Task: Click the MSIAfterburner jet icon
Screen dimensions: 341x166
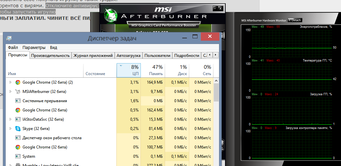Action: pyautogui.click(x=18, y=92)
